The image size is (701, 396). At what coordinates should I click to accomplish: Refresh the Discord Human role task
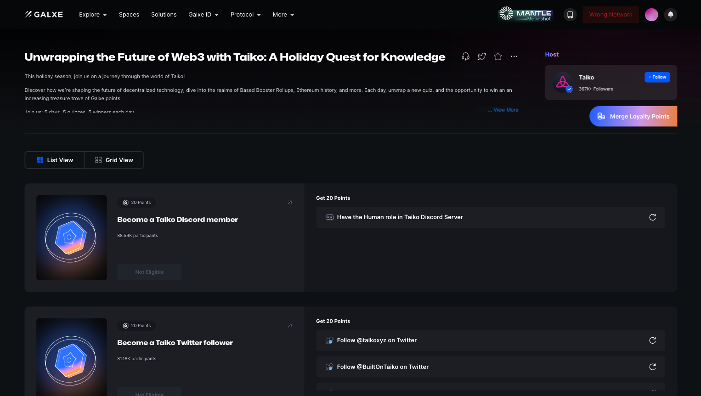(x=652, y=217)
